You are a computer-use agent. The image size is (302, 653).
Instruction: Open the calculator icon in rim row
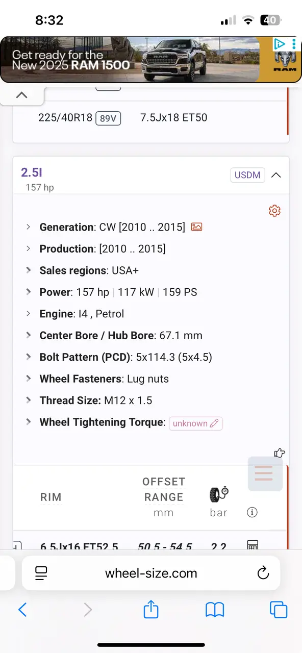pyautogui.click(x=252, y=545)
